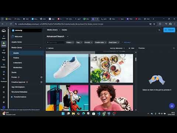Open the Asset types filter dropdown
The height and width of the screenshot is (133, 177).
tap(114, 42)
